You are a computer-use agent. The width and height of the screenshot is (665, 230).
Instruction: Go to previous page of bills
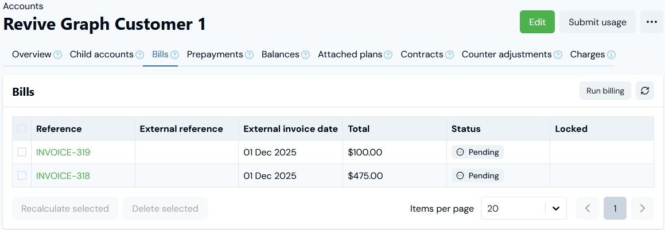tap(588, 208)
